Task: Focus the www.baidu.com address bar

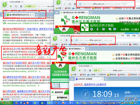Action: point(121,70)
